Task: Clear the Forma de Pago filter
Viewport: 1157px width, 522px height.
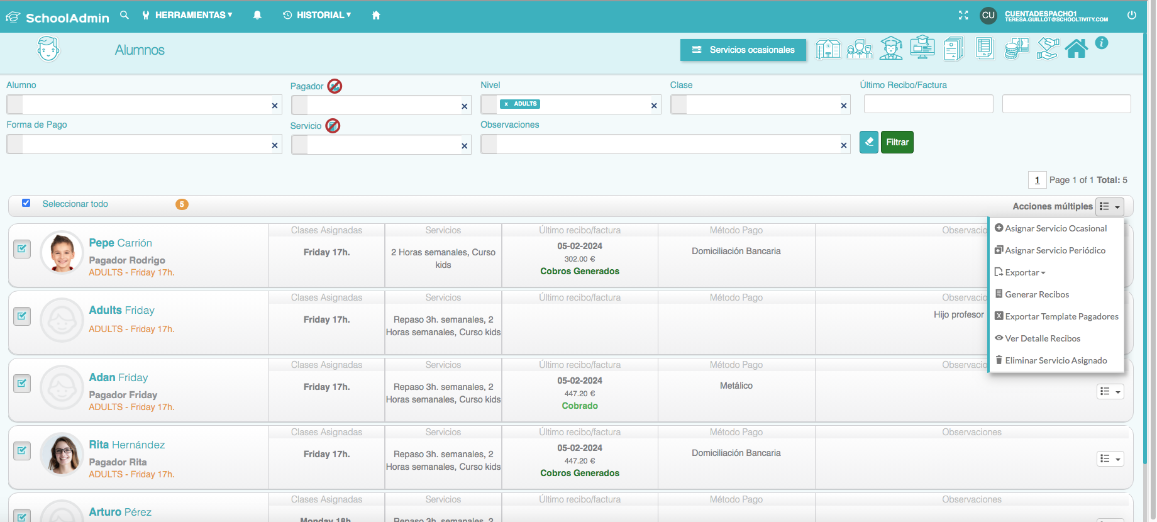Action: pyautogui.click(x=275, y=145)
